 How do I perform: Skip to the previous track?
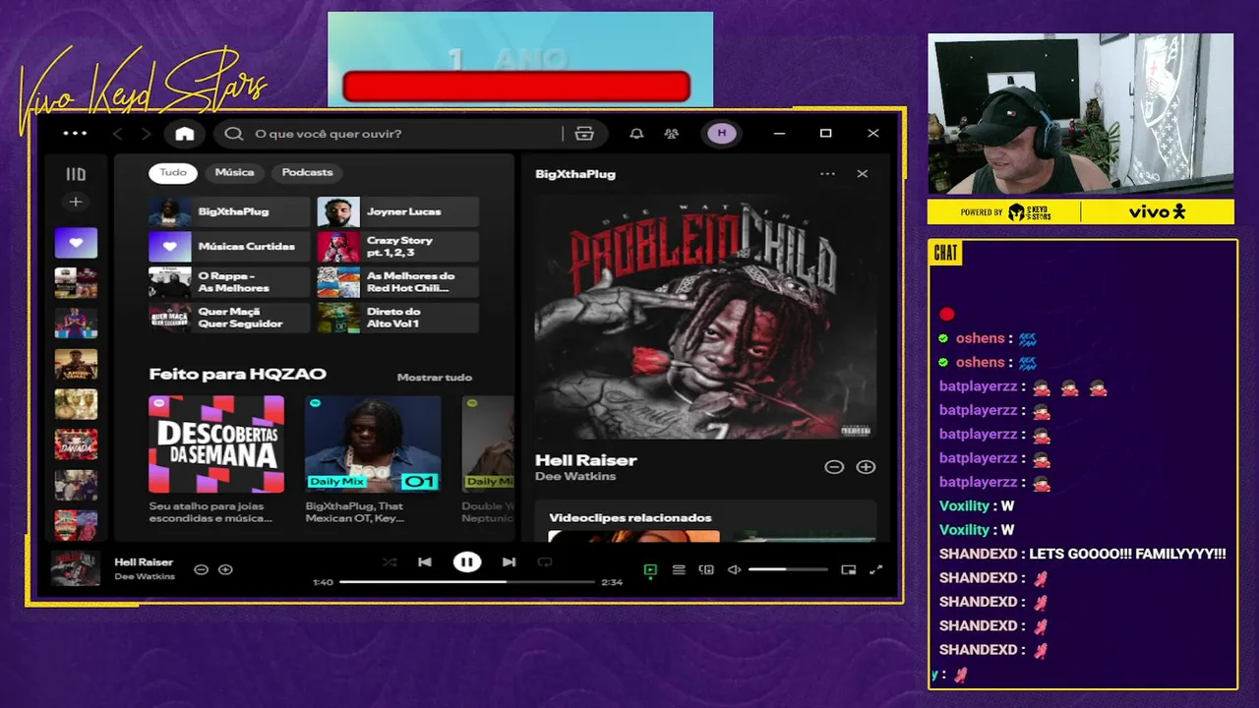click(x=425, y=562)
